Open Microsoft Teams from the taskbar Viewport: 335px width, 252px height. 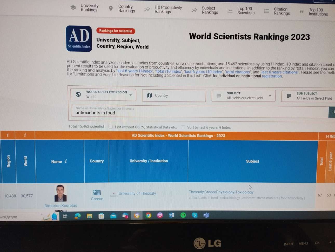tap(206, 215)
